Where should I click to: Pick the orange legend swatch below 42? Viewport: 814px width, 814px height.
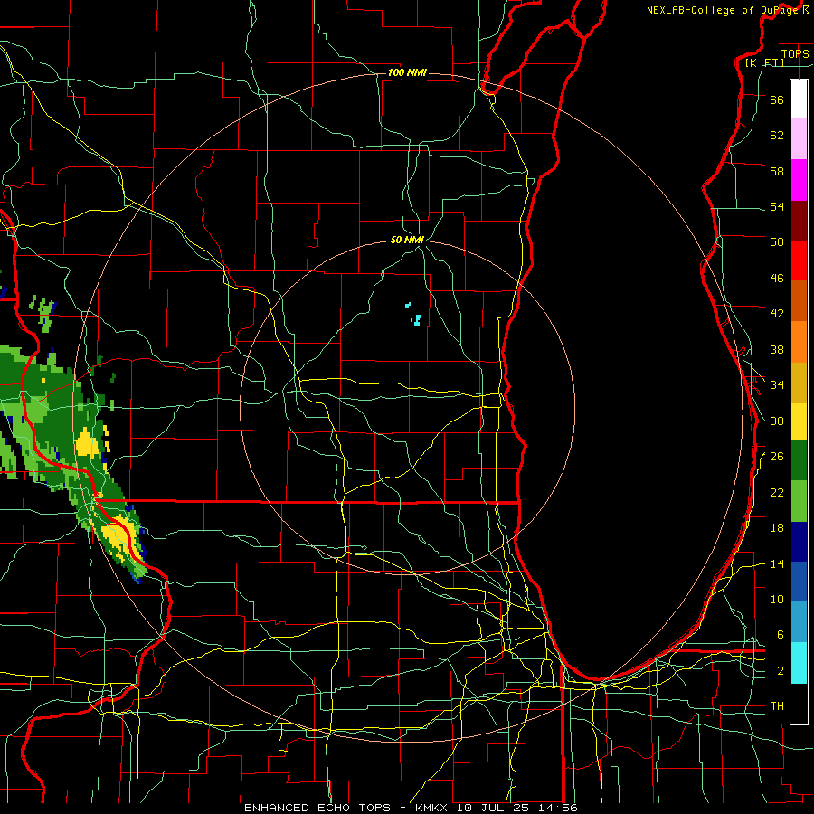click(x=799, y=342)
